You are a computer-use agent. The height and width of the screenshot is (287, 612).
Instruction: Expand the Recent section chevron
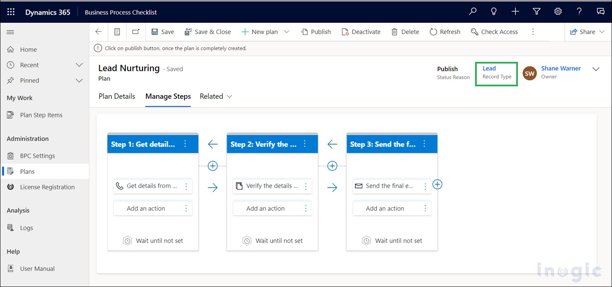pos(79,65)
